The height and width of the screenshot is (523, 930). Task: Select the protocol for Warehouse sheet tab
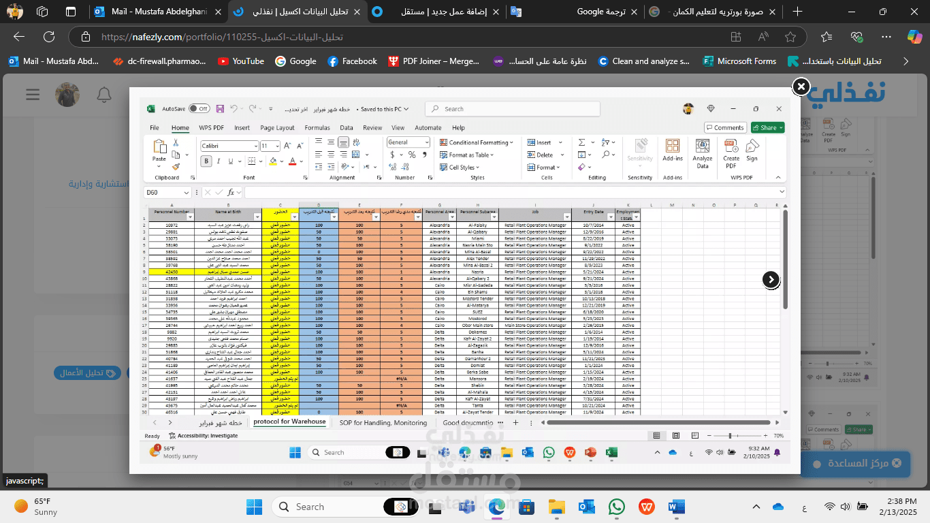289,422
